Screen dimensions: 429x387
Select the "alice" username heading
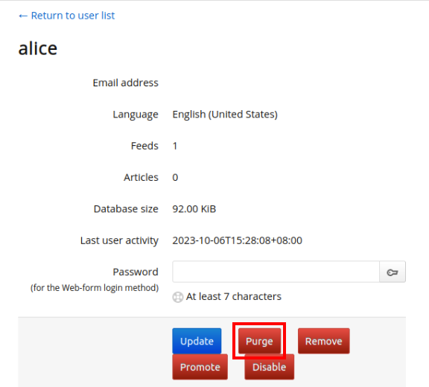pos(38,48)
